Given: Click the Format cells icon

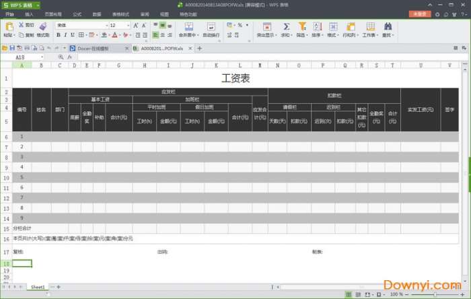Looking at the screenshot, I should (x=333, y=26).
